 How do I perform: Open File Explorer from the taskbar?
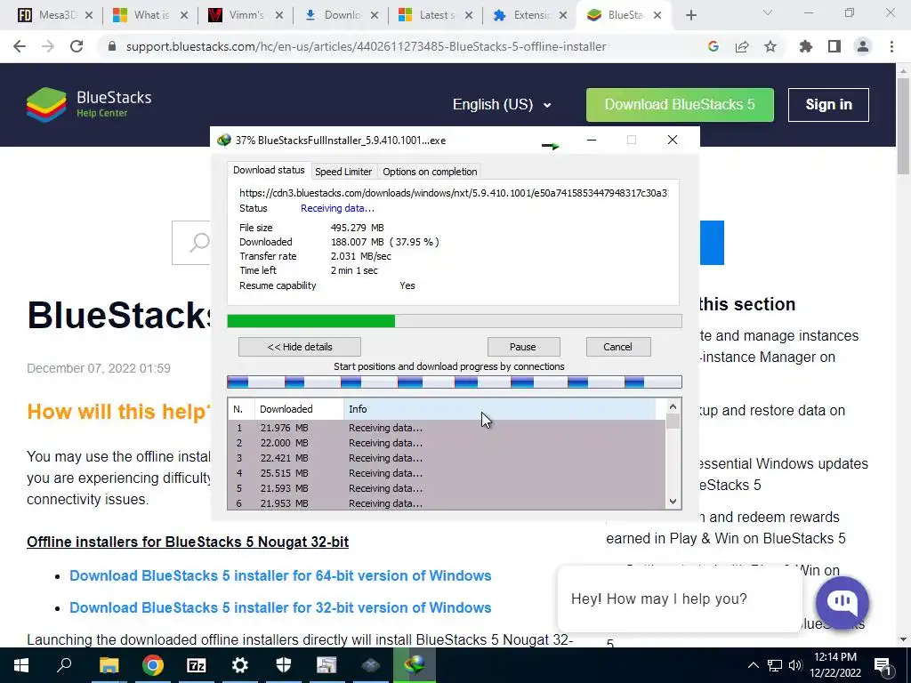[109, 665]
